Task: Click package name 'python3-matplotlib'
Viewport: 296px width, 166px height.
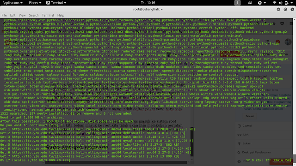Action: [x=193, y=36]
